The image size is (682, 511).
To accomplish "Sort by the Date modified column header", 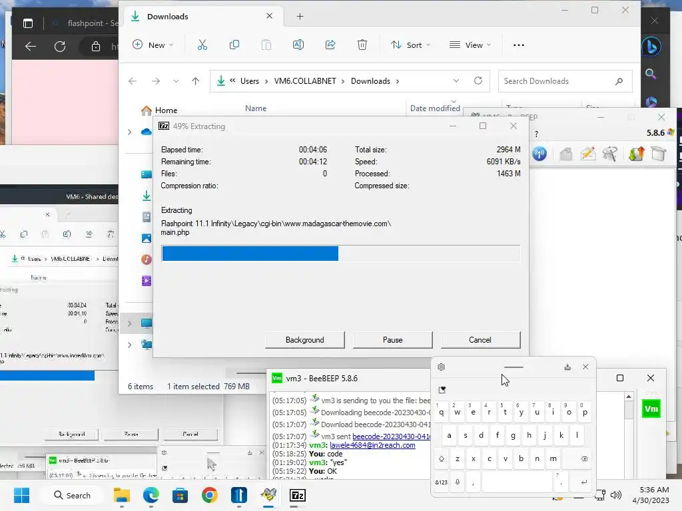I will tap(435, 108).
